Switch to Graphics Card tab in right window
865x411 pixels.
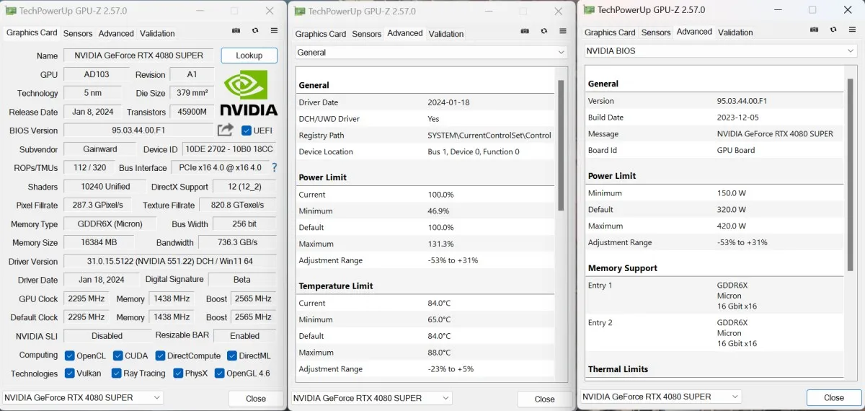[x=610, y=32]
